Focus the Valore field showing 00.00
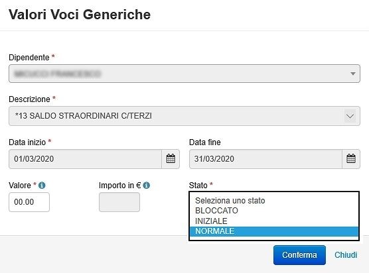This screenshot has height=273, width=369. click(29, 202)
